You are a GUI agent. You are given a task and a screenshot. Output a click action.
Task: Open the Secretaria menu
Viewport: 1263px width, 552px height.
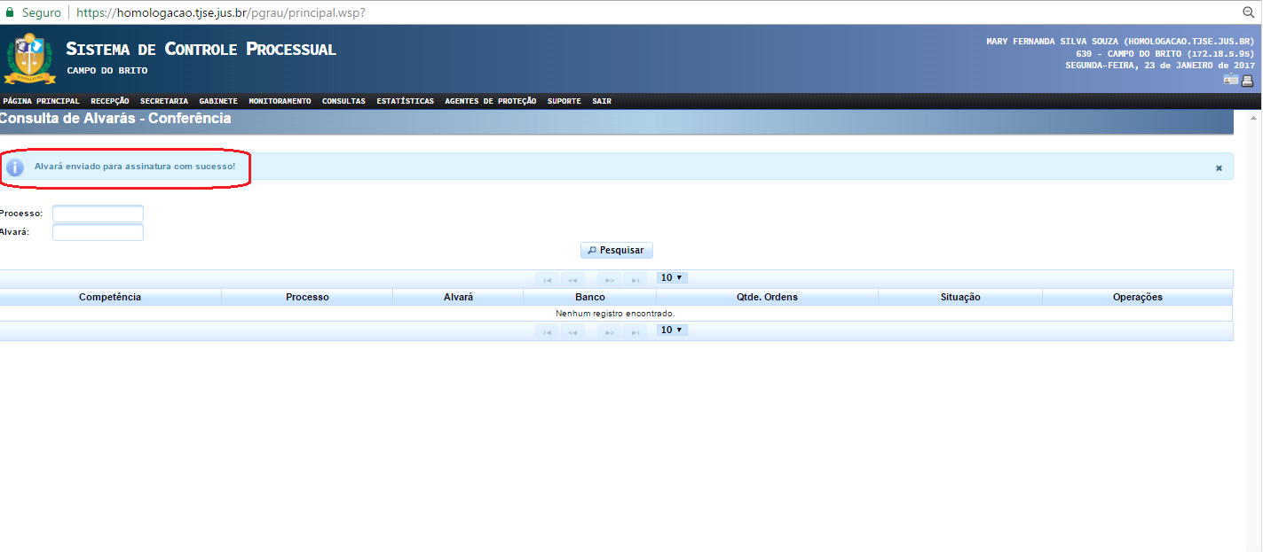tap(164, 101)
